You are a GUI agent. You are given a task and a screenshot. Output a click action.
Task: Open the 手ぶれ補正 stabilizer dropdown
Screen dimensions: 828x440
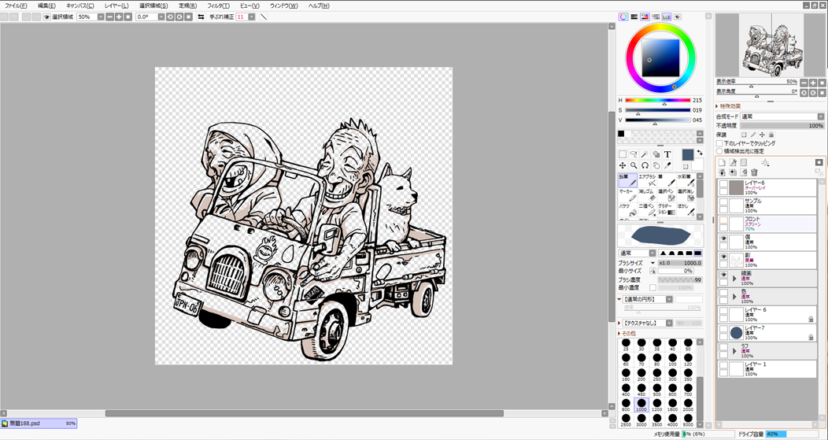252,17
